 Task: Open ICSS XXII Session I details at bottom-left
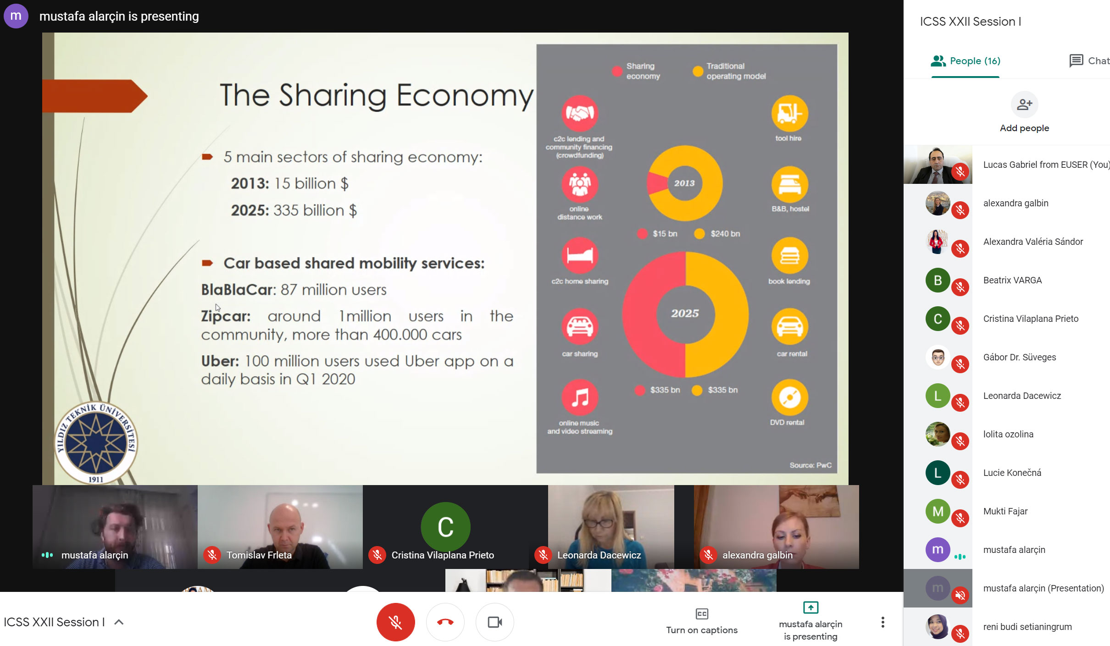pos(54,622)
